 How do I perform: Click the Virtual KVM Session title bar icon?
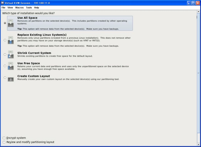(3, 3)
